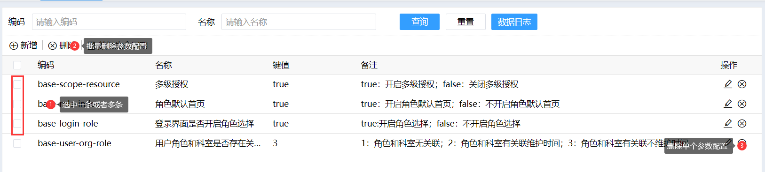This screenshot has height=172, width=765.
Task: Click the remark about 不开启角色选择
Action: 441,124
